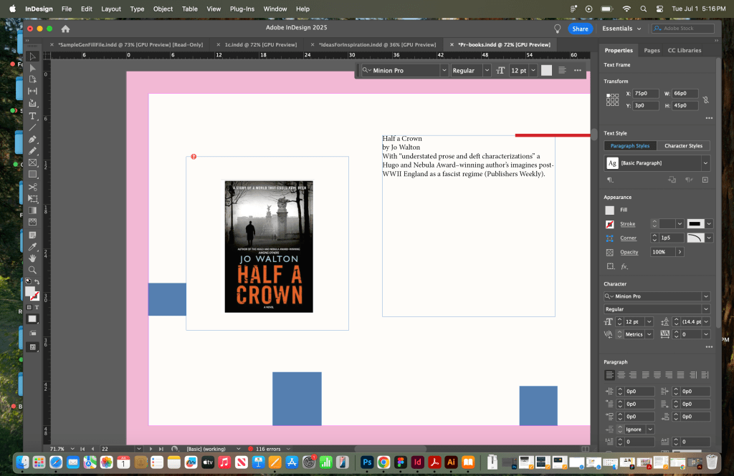The width and height of the screenshot is (734, 476).
Task: Expand the Basic Paragraph style dropdown
Action: coord(705,163)
